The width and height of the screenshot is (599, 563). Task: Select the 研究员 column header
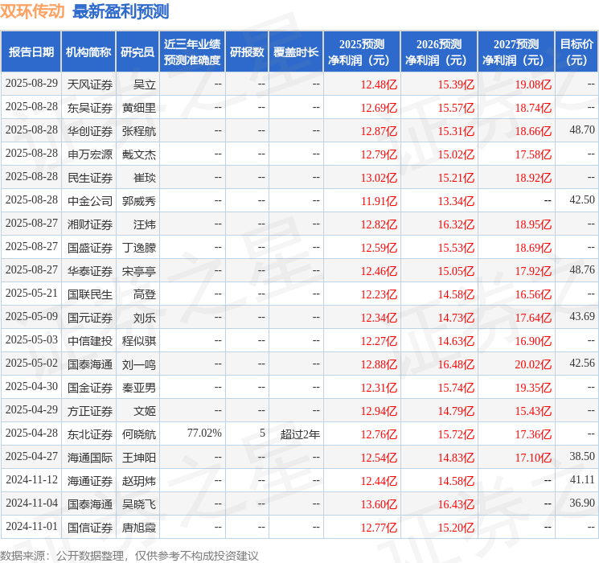pyautogui.click(x=137, y=52)
